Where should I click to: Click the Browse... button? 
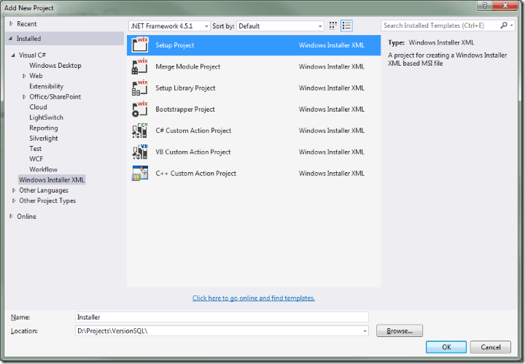(x=400, y=331)
